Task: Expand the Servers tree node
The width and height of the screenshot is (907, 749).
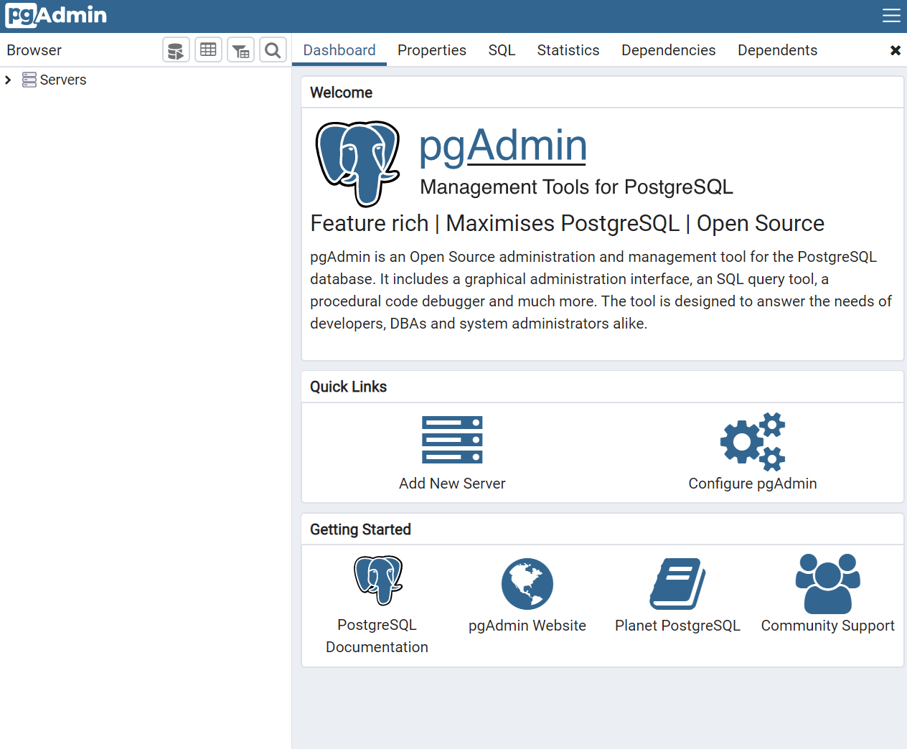Action: [x=8, y=80]
